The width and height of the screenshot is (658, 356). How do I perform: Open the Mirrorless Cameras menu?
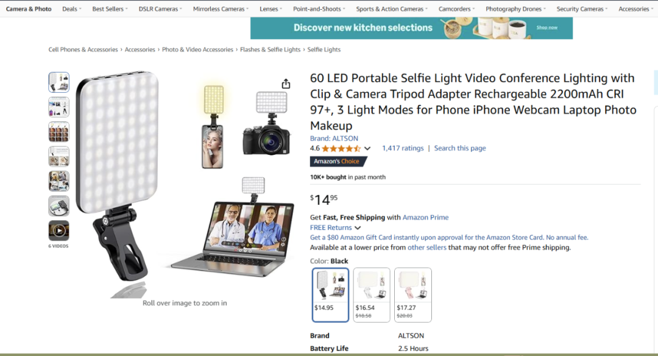tap(221, 9)
